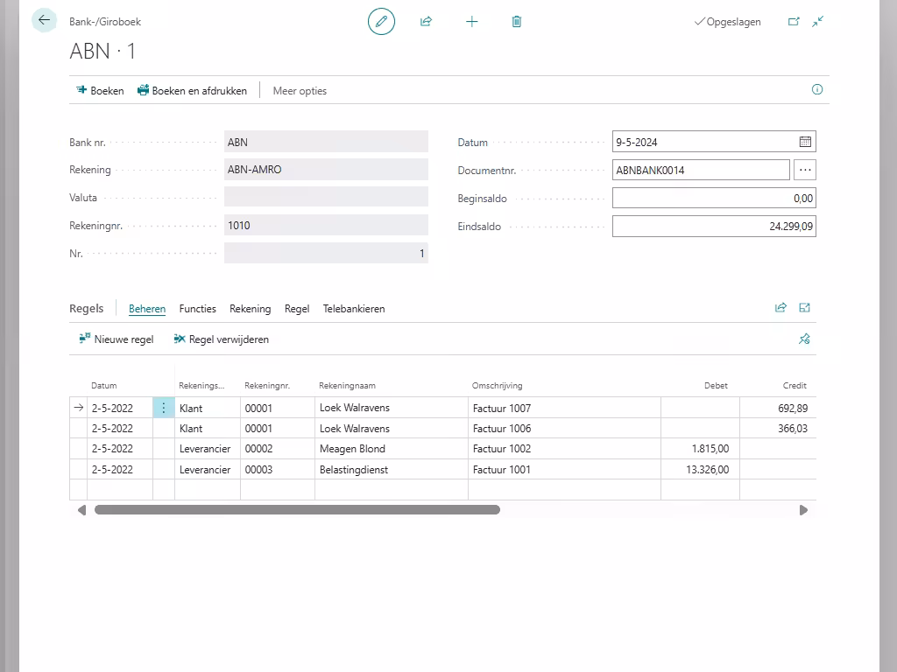The height and width of the screenshot is (672, 897).
Task: Click Meer opties
Action: [300, 91]
